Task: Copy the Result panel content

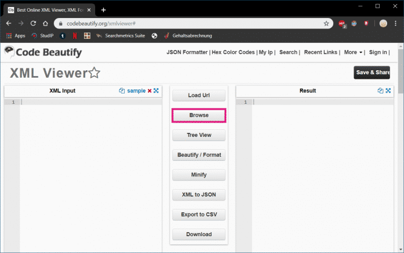Action: pyautogui.click(x=380, y=91)
